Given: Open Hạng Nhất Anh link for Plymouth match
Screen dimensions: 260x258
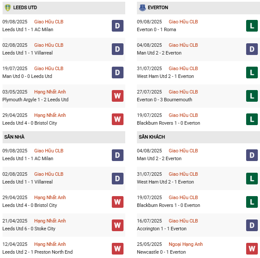Looking at the screenshot, I should (x=50, y=92).
